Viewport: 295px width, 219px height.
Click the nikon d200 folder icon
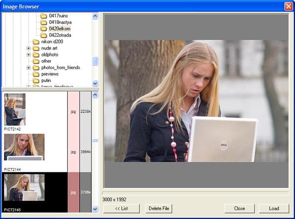pyautogui.click(x=36, y=42)
